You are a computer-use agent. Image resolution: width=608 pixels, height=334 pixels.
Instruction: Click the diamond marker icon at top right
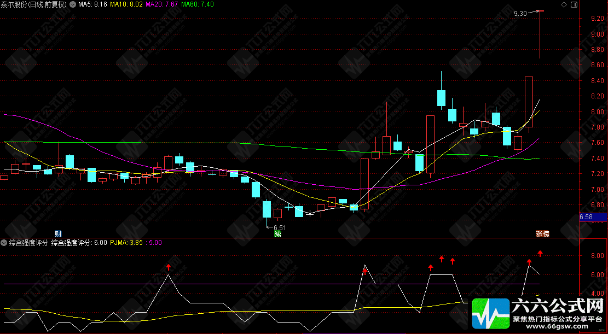[x=564, y=4]
